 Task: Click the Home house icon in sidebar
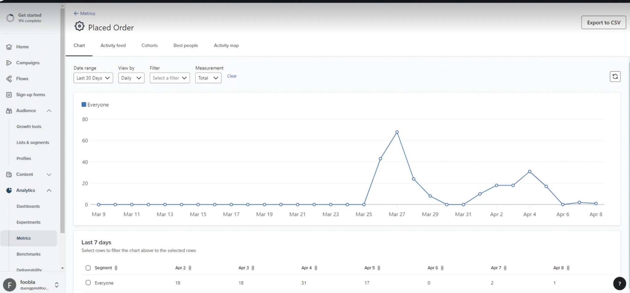pyautogui.click(x=9, y=47)
